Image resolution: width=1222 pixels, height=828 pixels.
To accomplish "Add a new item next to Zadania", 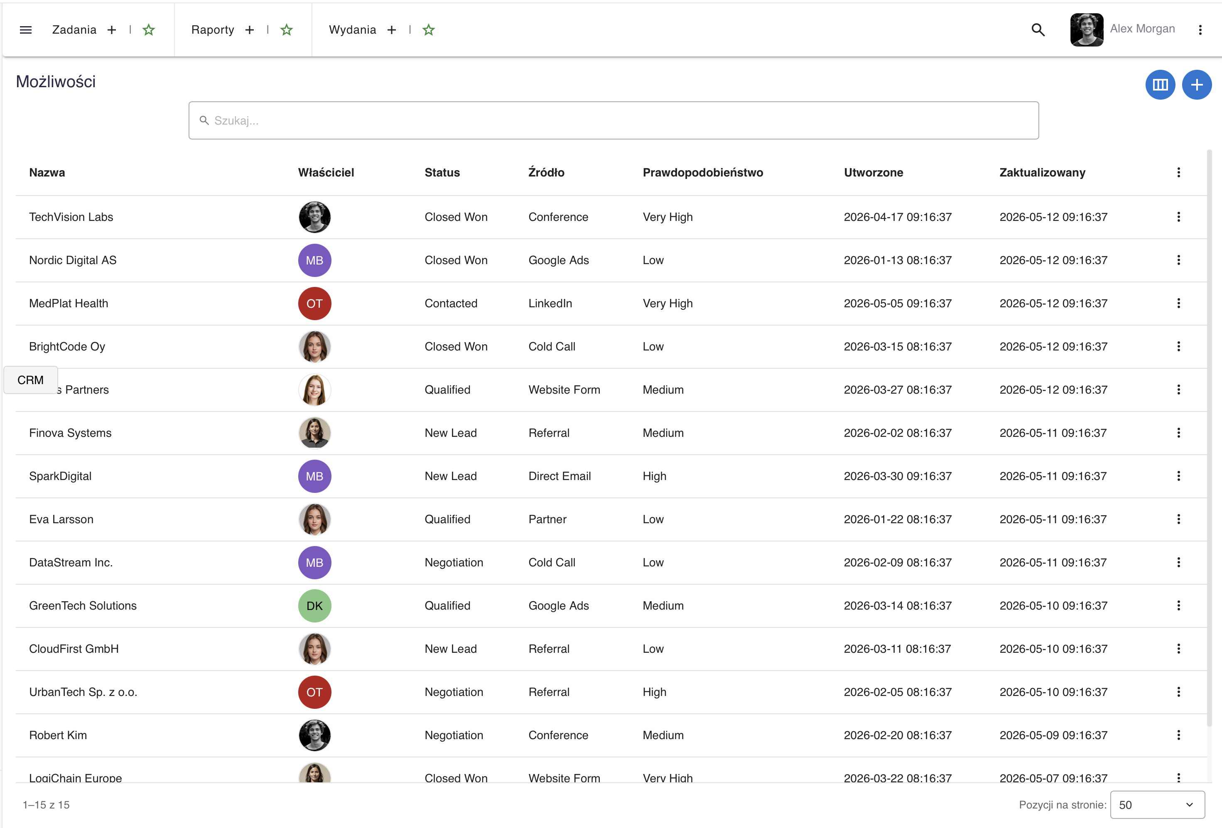I will (x=111, y=30).
